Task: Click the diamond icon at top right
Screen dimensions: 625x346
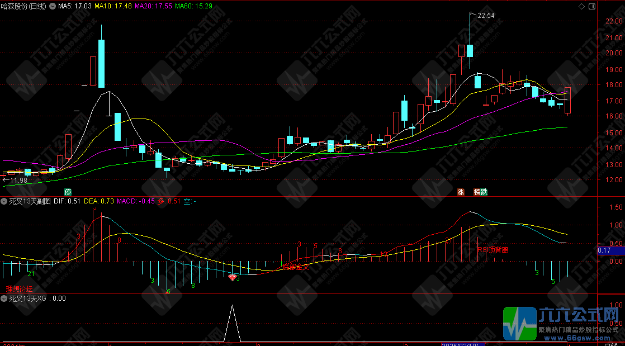Action: coord(582,6)
